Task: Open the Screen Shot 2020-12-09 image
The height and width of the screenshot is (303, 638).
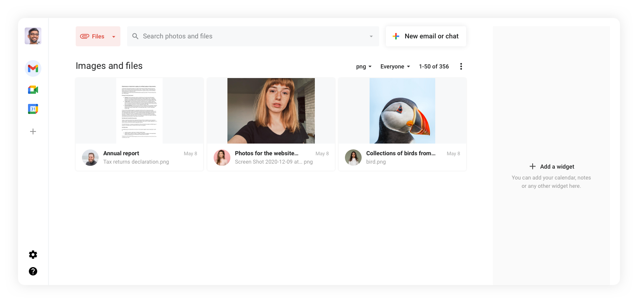Action: pyautogui.click(x=271, y=111)
